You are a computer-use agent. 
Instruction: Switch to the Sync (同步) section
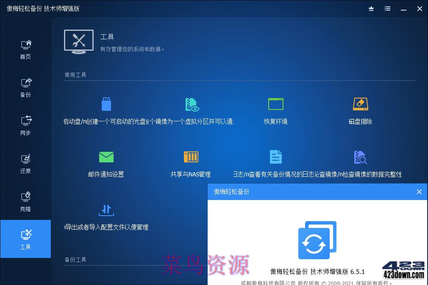pyautogui.click(x=25, y=124)
